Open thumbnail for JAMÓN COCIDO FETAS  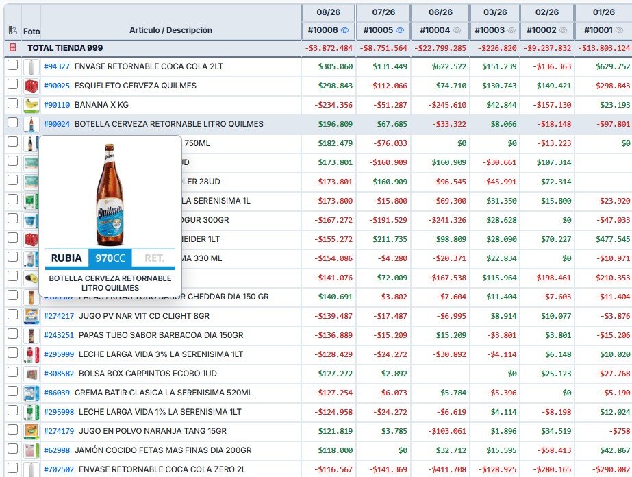(x=31, y=450)
